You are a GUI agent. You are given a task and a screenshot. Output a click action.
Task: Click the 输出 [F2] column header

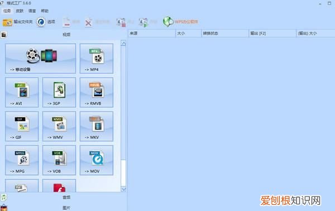point(272,33)
